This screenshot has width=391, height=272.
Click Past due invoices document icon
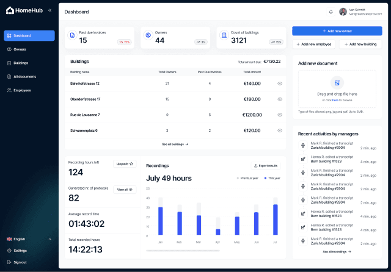point(72,35)
